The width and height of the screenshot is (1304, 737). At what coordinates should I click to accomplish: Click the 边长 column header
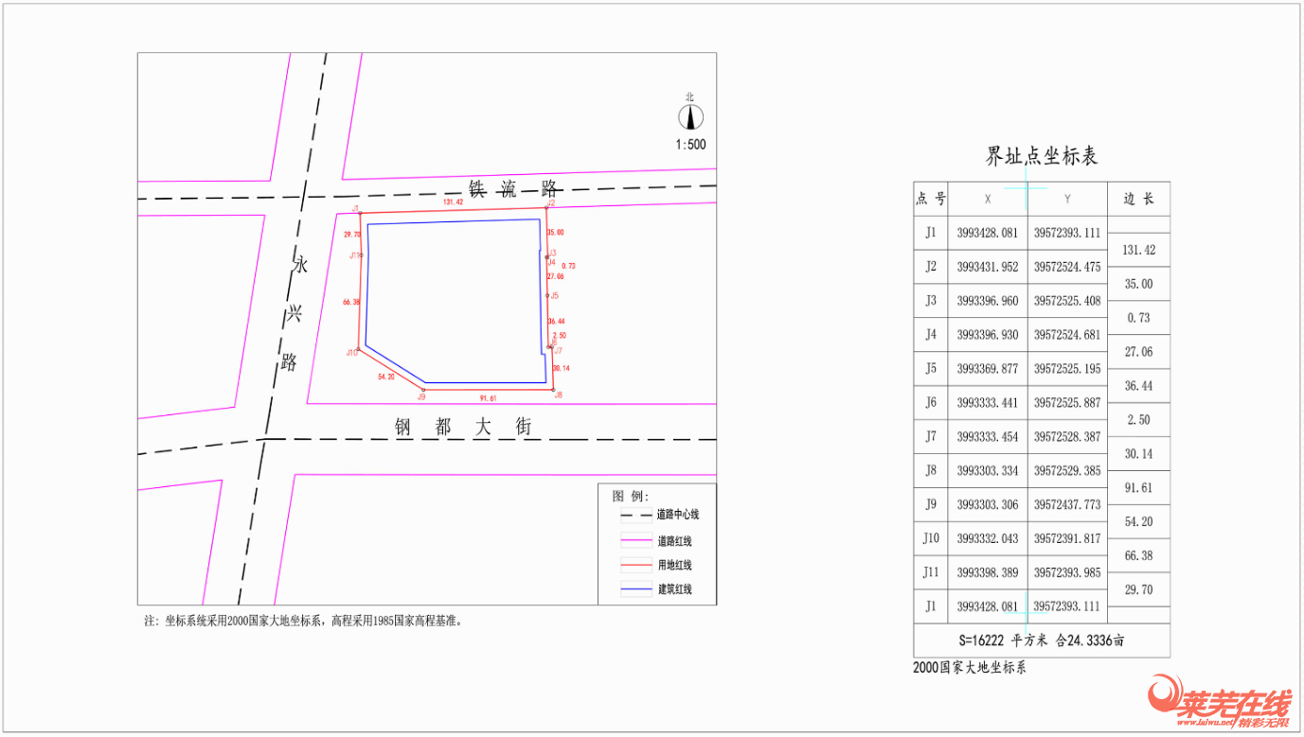(x=1138, y=199)
